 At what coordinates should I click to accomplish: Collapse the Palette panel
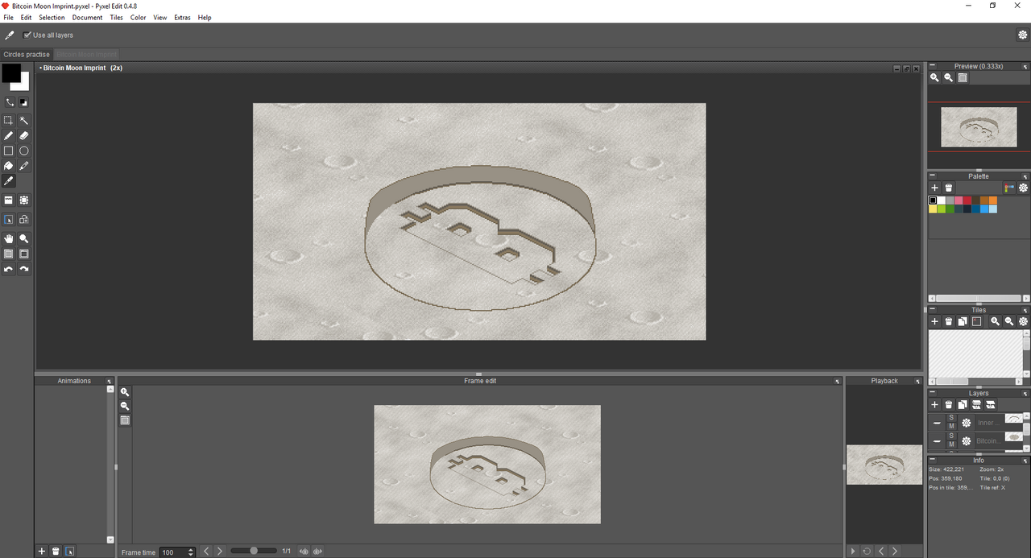(x=933, y=176)
